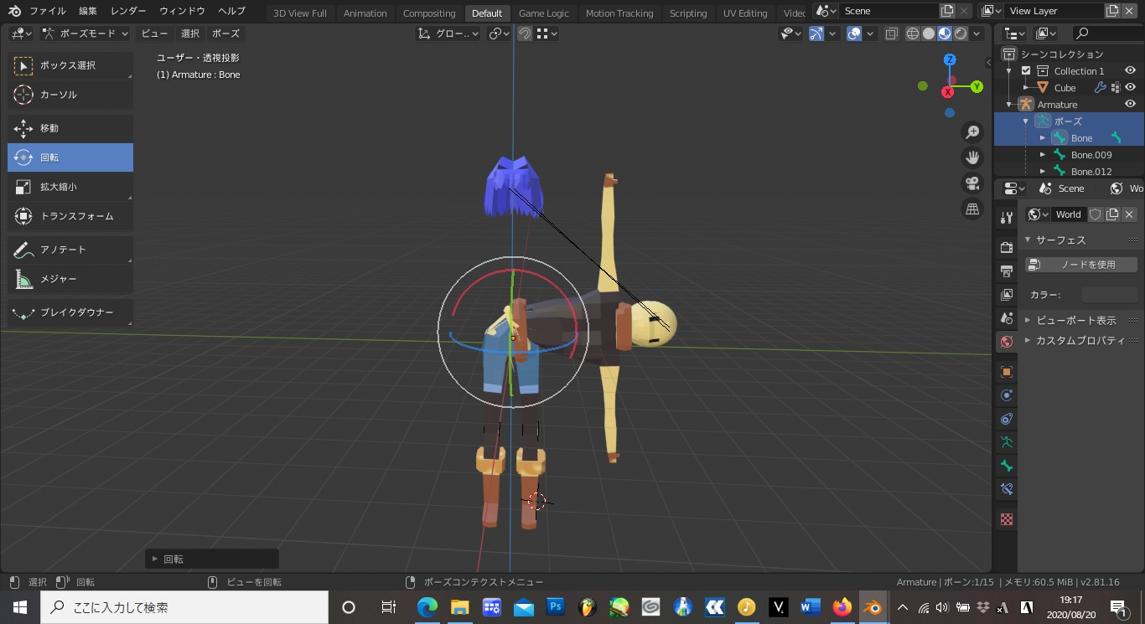1145x624 pixels.
Task: Toggle Collection 1 exclude checkbox
Action: coord(1026,71)
